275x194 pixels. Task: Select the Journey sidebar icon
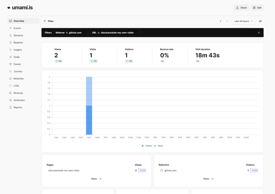pyautogui.click(x=11, y=71)
